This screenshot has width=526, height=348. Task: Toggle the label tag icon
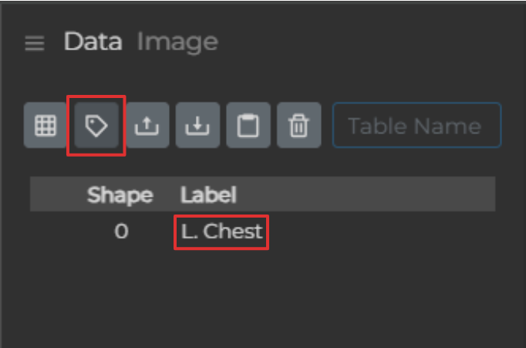pyautogui.click(x=96, y=126)
